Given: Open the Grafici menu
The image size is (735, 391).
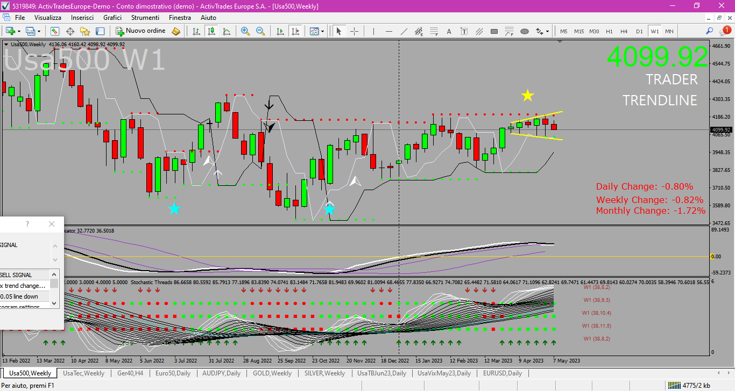Looking at the screenshot, I should pos(112,18).
